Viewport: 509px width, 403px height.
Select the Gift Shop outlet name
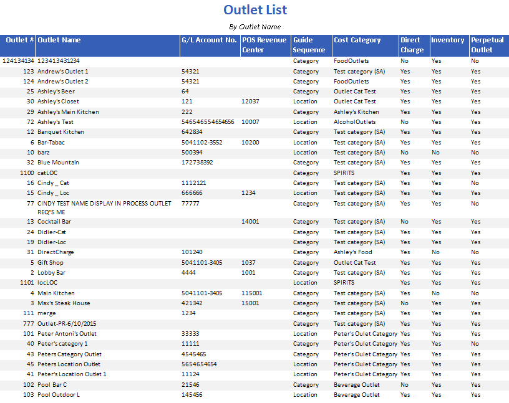(51, 263)
